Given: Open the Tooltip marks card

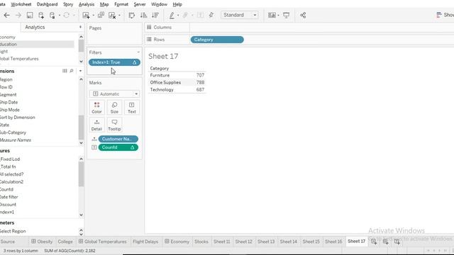Looking at the screenshot, I should click(114, 125).
